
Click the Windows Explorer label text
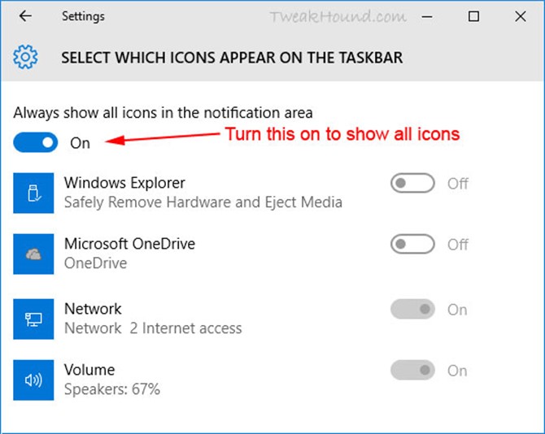click(124, 183)
